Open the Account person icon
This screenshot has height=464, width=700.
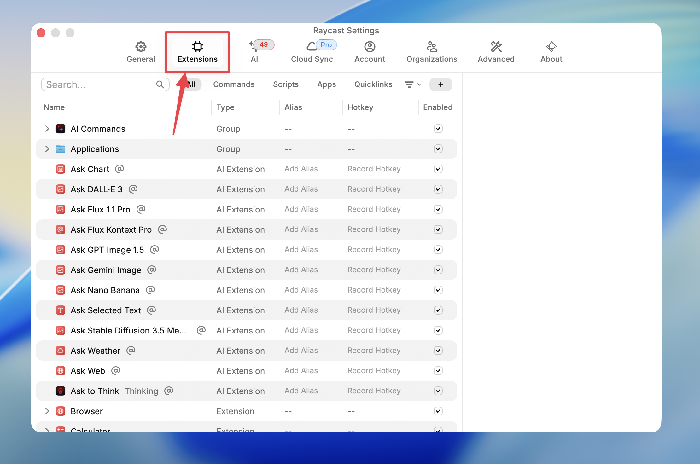(370, 47)
